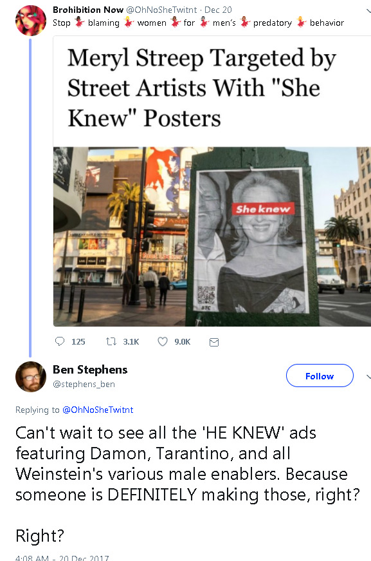The height and width of the screenshot is (561, 371).
Task: Click the reply speech bubble icon
Action: pyautogui.click(x=60, y=341)
